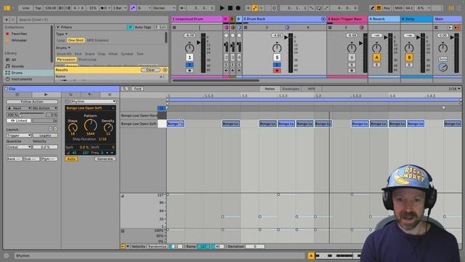Select the One Shot type filter
This screenshot has width=465, height=262.
(x=76, y=40)
